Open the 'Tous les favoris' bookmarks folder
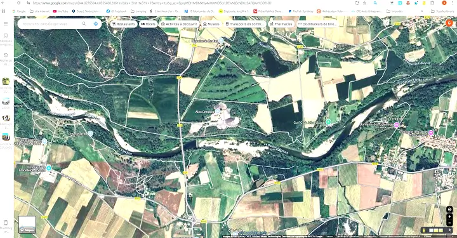Image resolution: width=457 pixels, height=238 pixels. (442, 11)
